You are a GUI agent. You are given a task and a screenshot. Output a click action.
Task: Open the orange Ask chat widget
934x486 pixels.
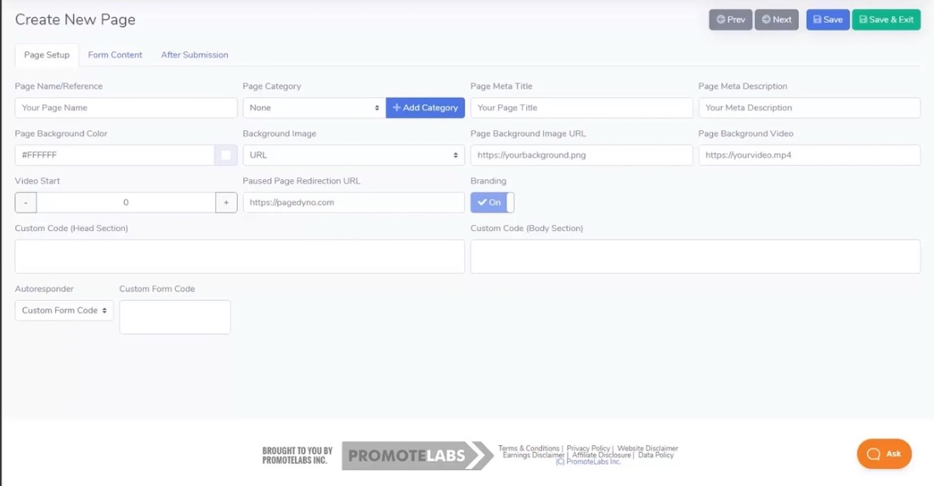point(884,454)
